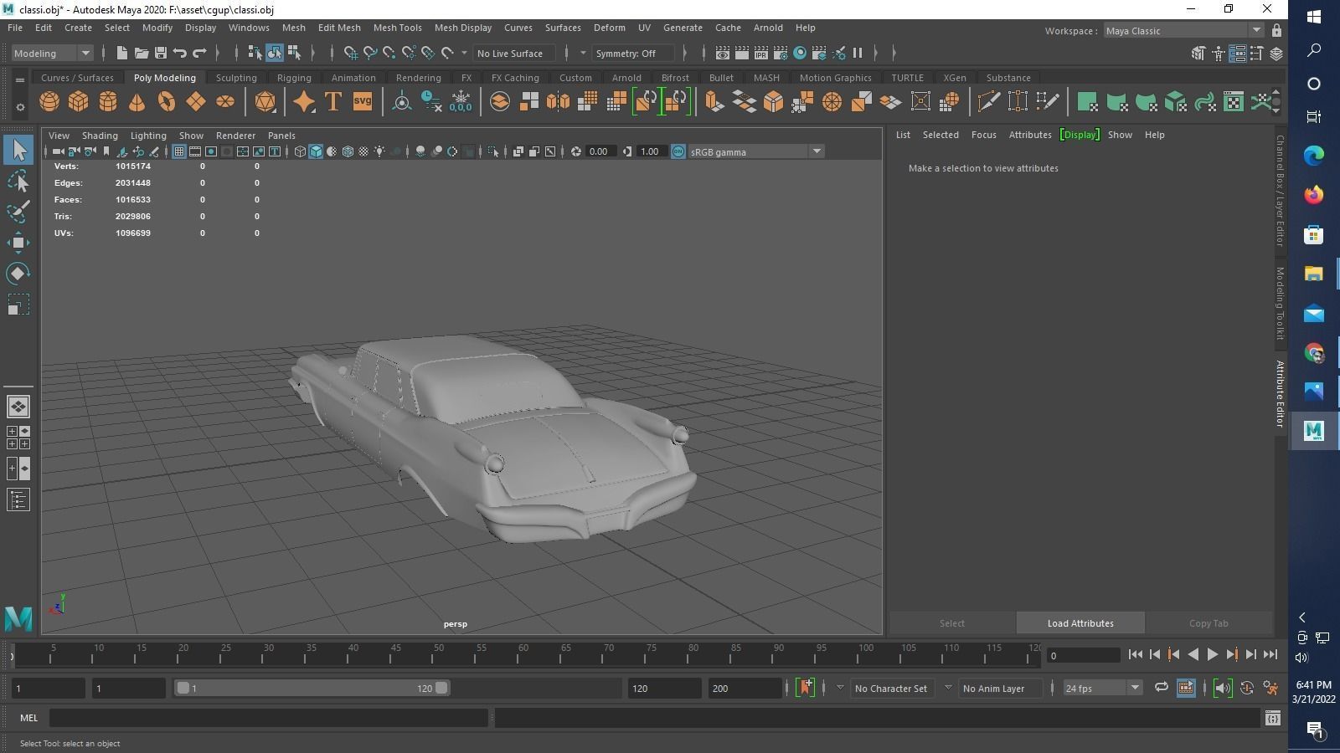Click the Bevel shelf icon
The height and width of the screenshot is (753, 1340).
[773, 102]
